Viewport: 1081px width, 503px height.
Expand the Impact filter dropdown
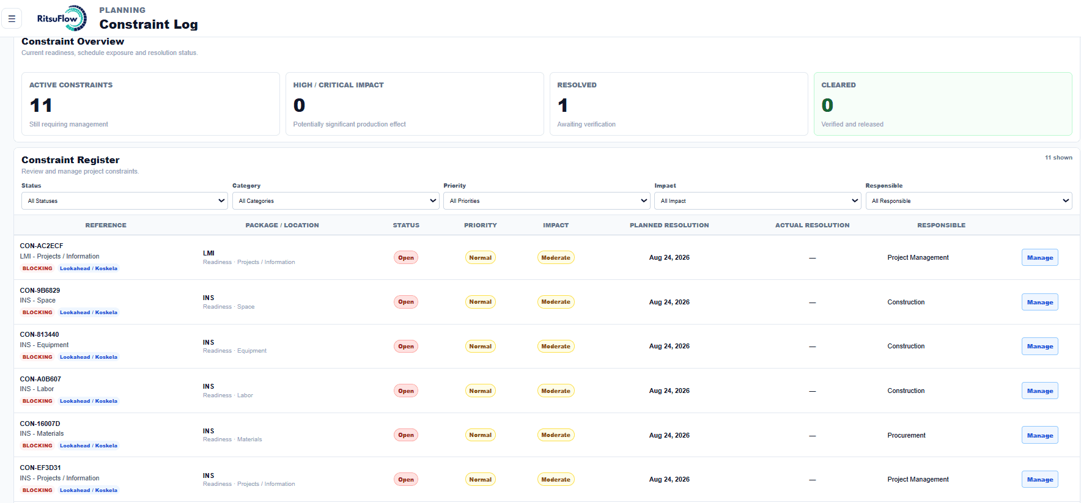pos(758,200)
